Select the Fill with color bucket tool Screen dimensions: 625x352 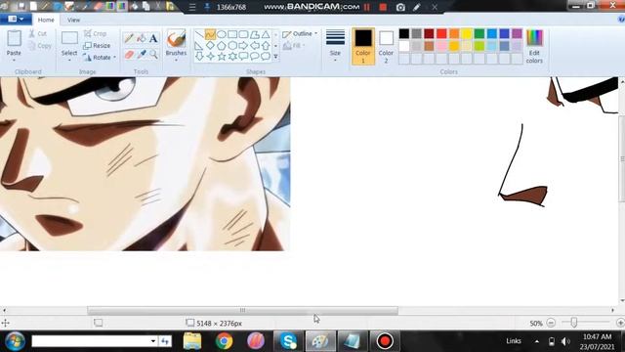click(x=141, y=38)
